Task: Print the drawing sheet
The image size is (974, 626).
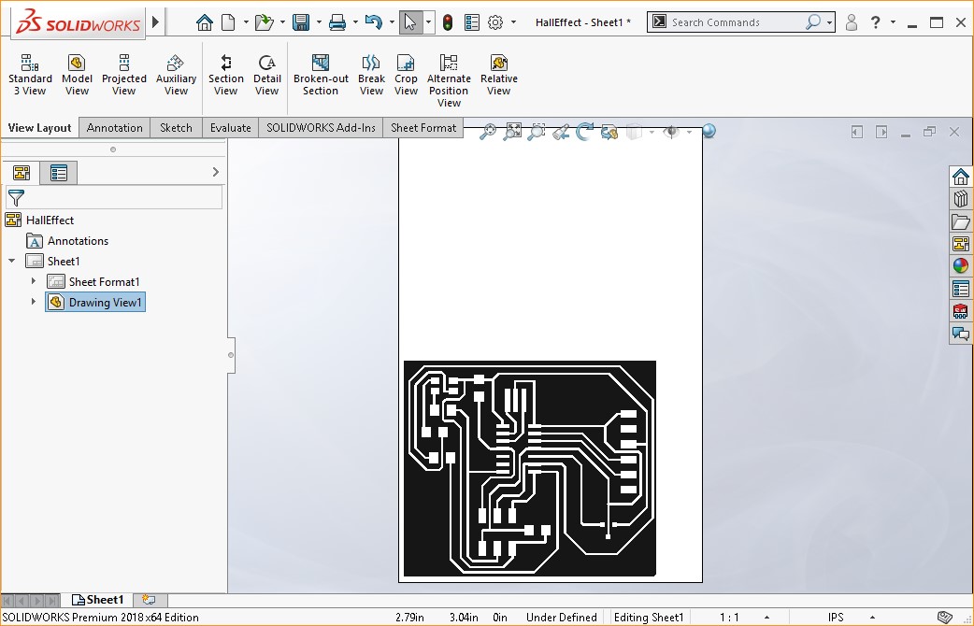Action: tap(337, 22)
